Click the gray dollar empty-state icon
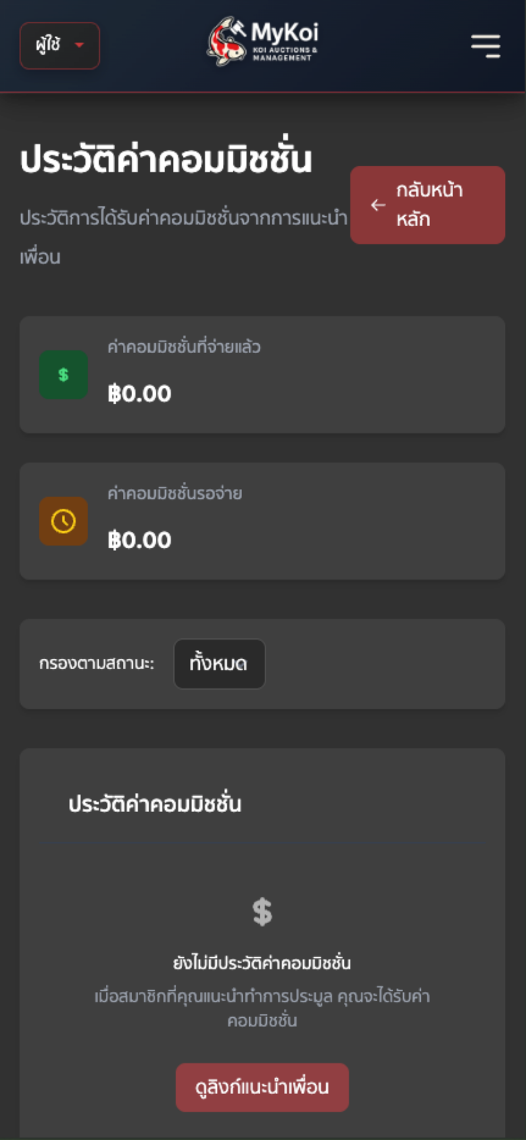 (x=262, y=913)
